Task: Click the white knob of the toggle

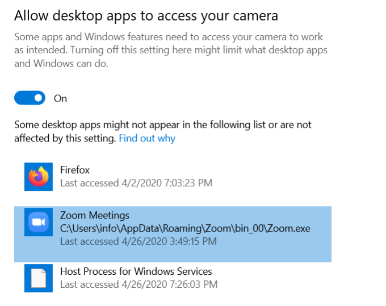Action: pos(39,98)
